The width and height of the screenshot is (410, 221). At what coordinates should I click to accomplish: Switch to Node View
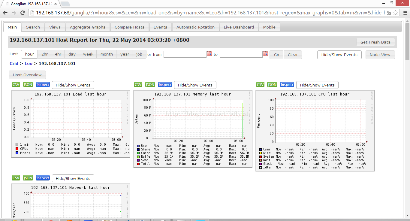pos(380,55)
